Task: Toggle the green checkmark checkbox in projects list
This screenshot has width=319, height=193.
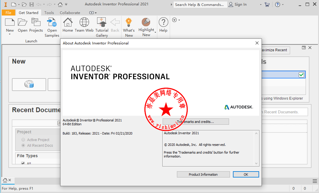Action: coord(301,75)
